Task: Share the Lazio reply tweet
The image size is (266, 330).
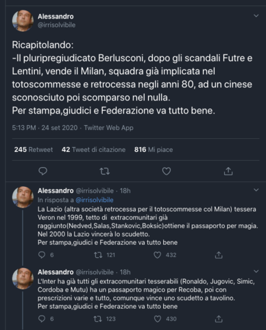Action: [219, 255]
